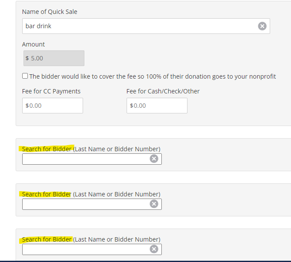Click the '100% of their donation' checkbox label

153,76
